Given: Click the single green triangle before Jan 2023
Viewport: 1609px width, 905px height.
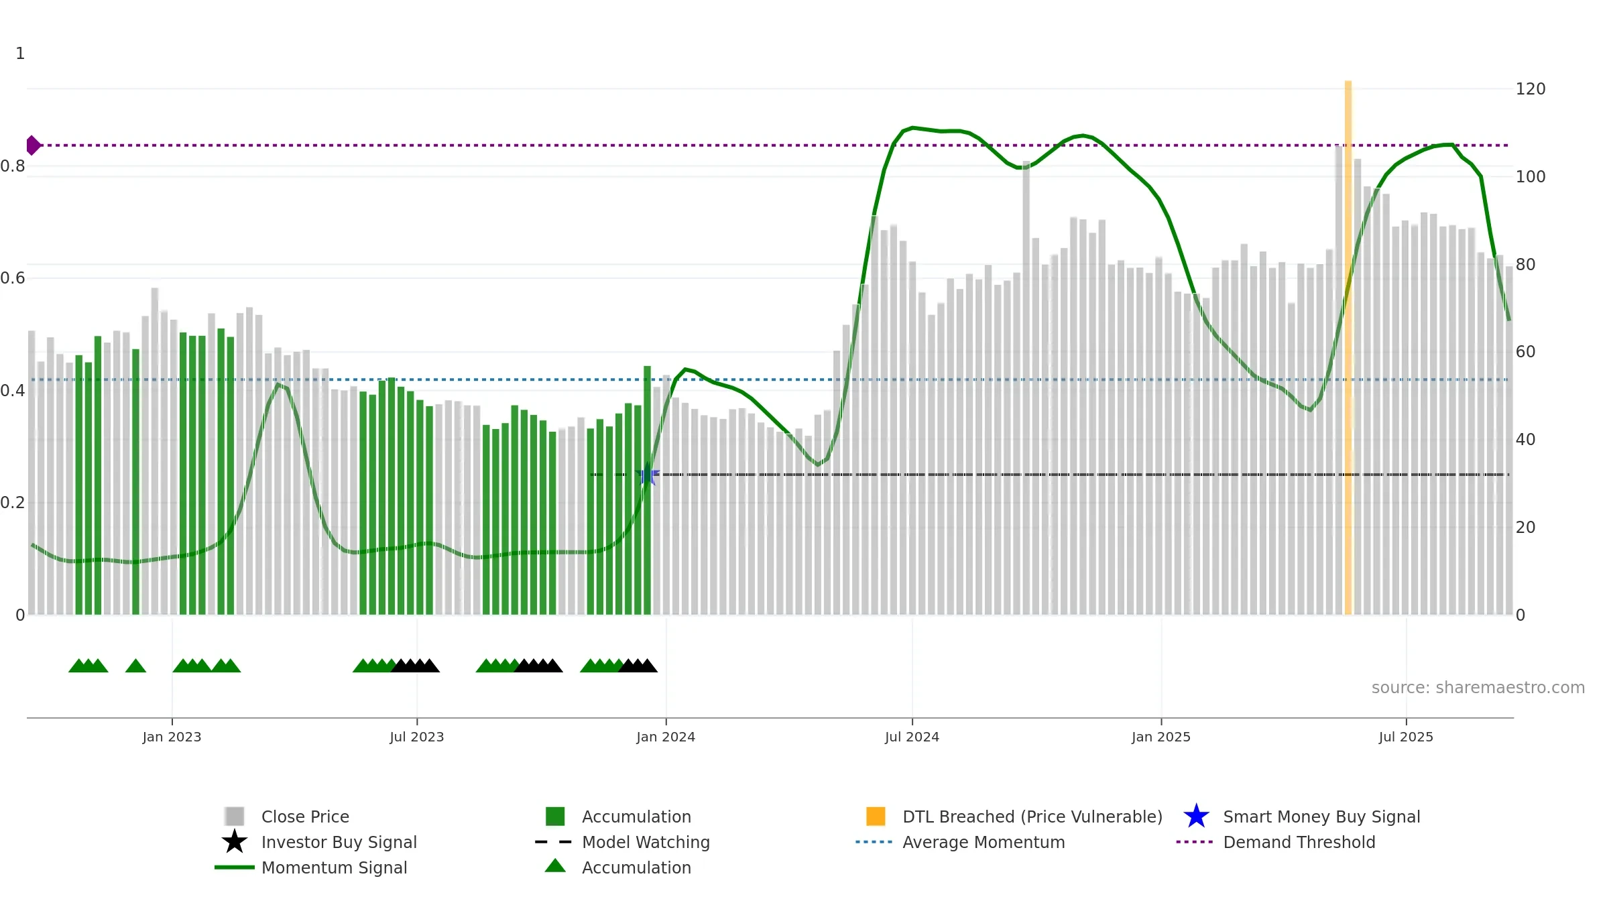Looking at the screenshot, I should click(135, 666).
